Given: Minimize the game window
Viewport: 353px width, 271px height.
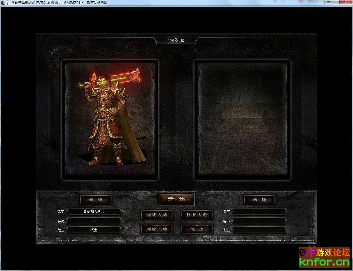Looking at the screenshot, I should (328, 2).
